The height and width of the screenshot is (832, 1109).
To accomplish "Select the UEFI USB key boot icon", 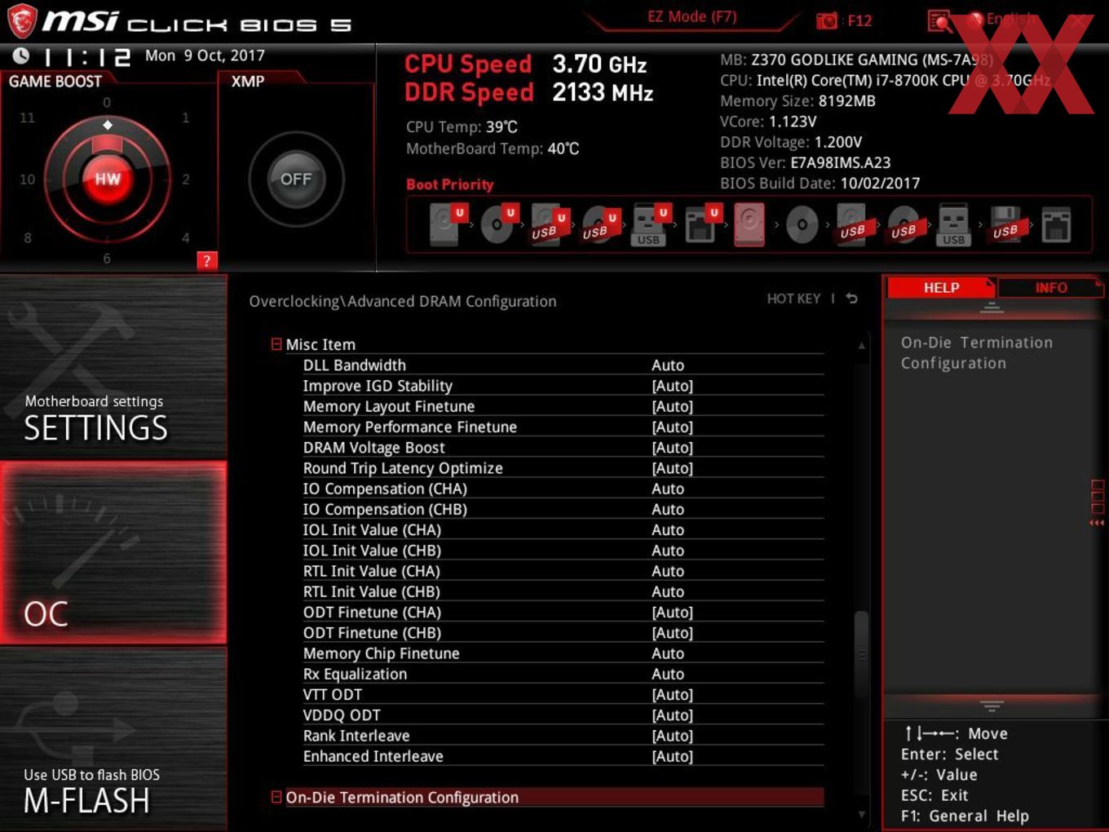I will coord(651,224).
